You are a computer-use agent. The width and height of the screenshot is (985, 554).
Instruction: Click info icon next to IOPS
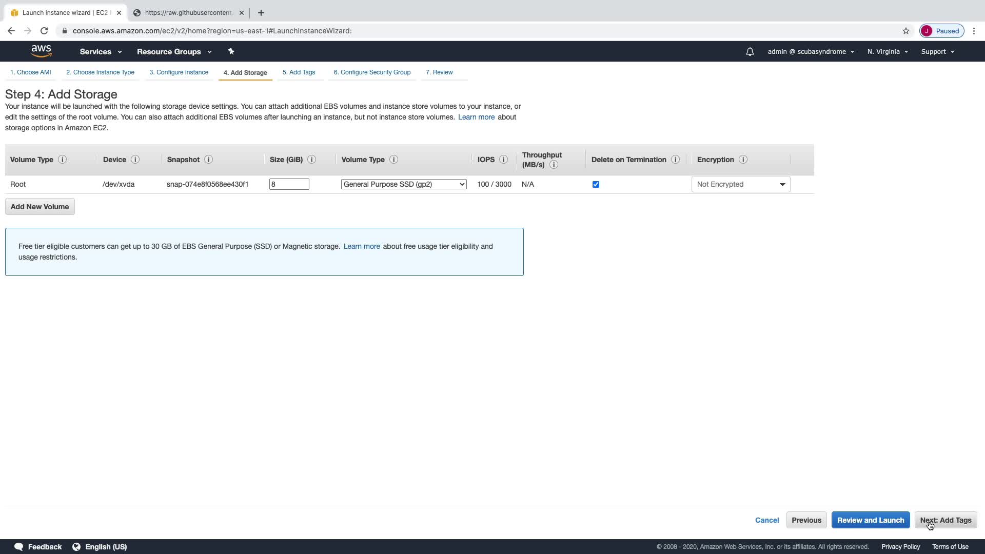pyautogui.click(x=503, y=160)
